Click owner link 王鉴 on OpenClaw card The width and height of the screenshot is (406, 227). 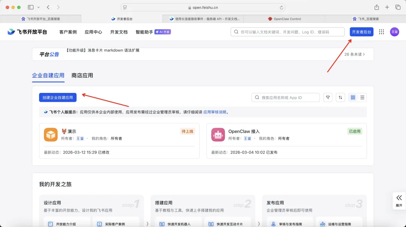[x=247, y=139]
